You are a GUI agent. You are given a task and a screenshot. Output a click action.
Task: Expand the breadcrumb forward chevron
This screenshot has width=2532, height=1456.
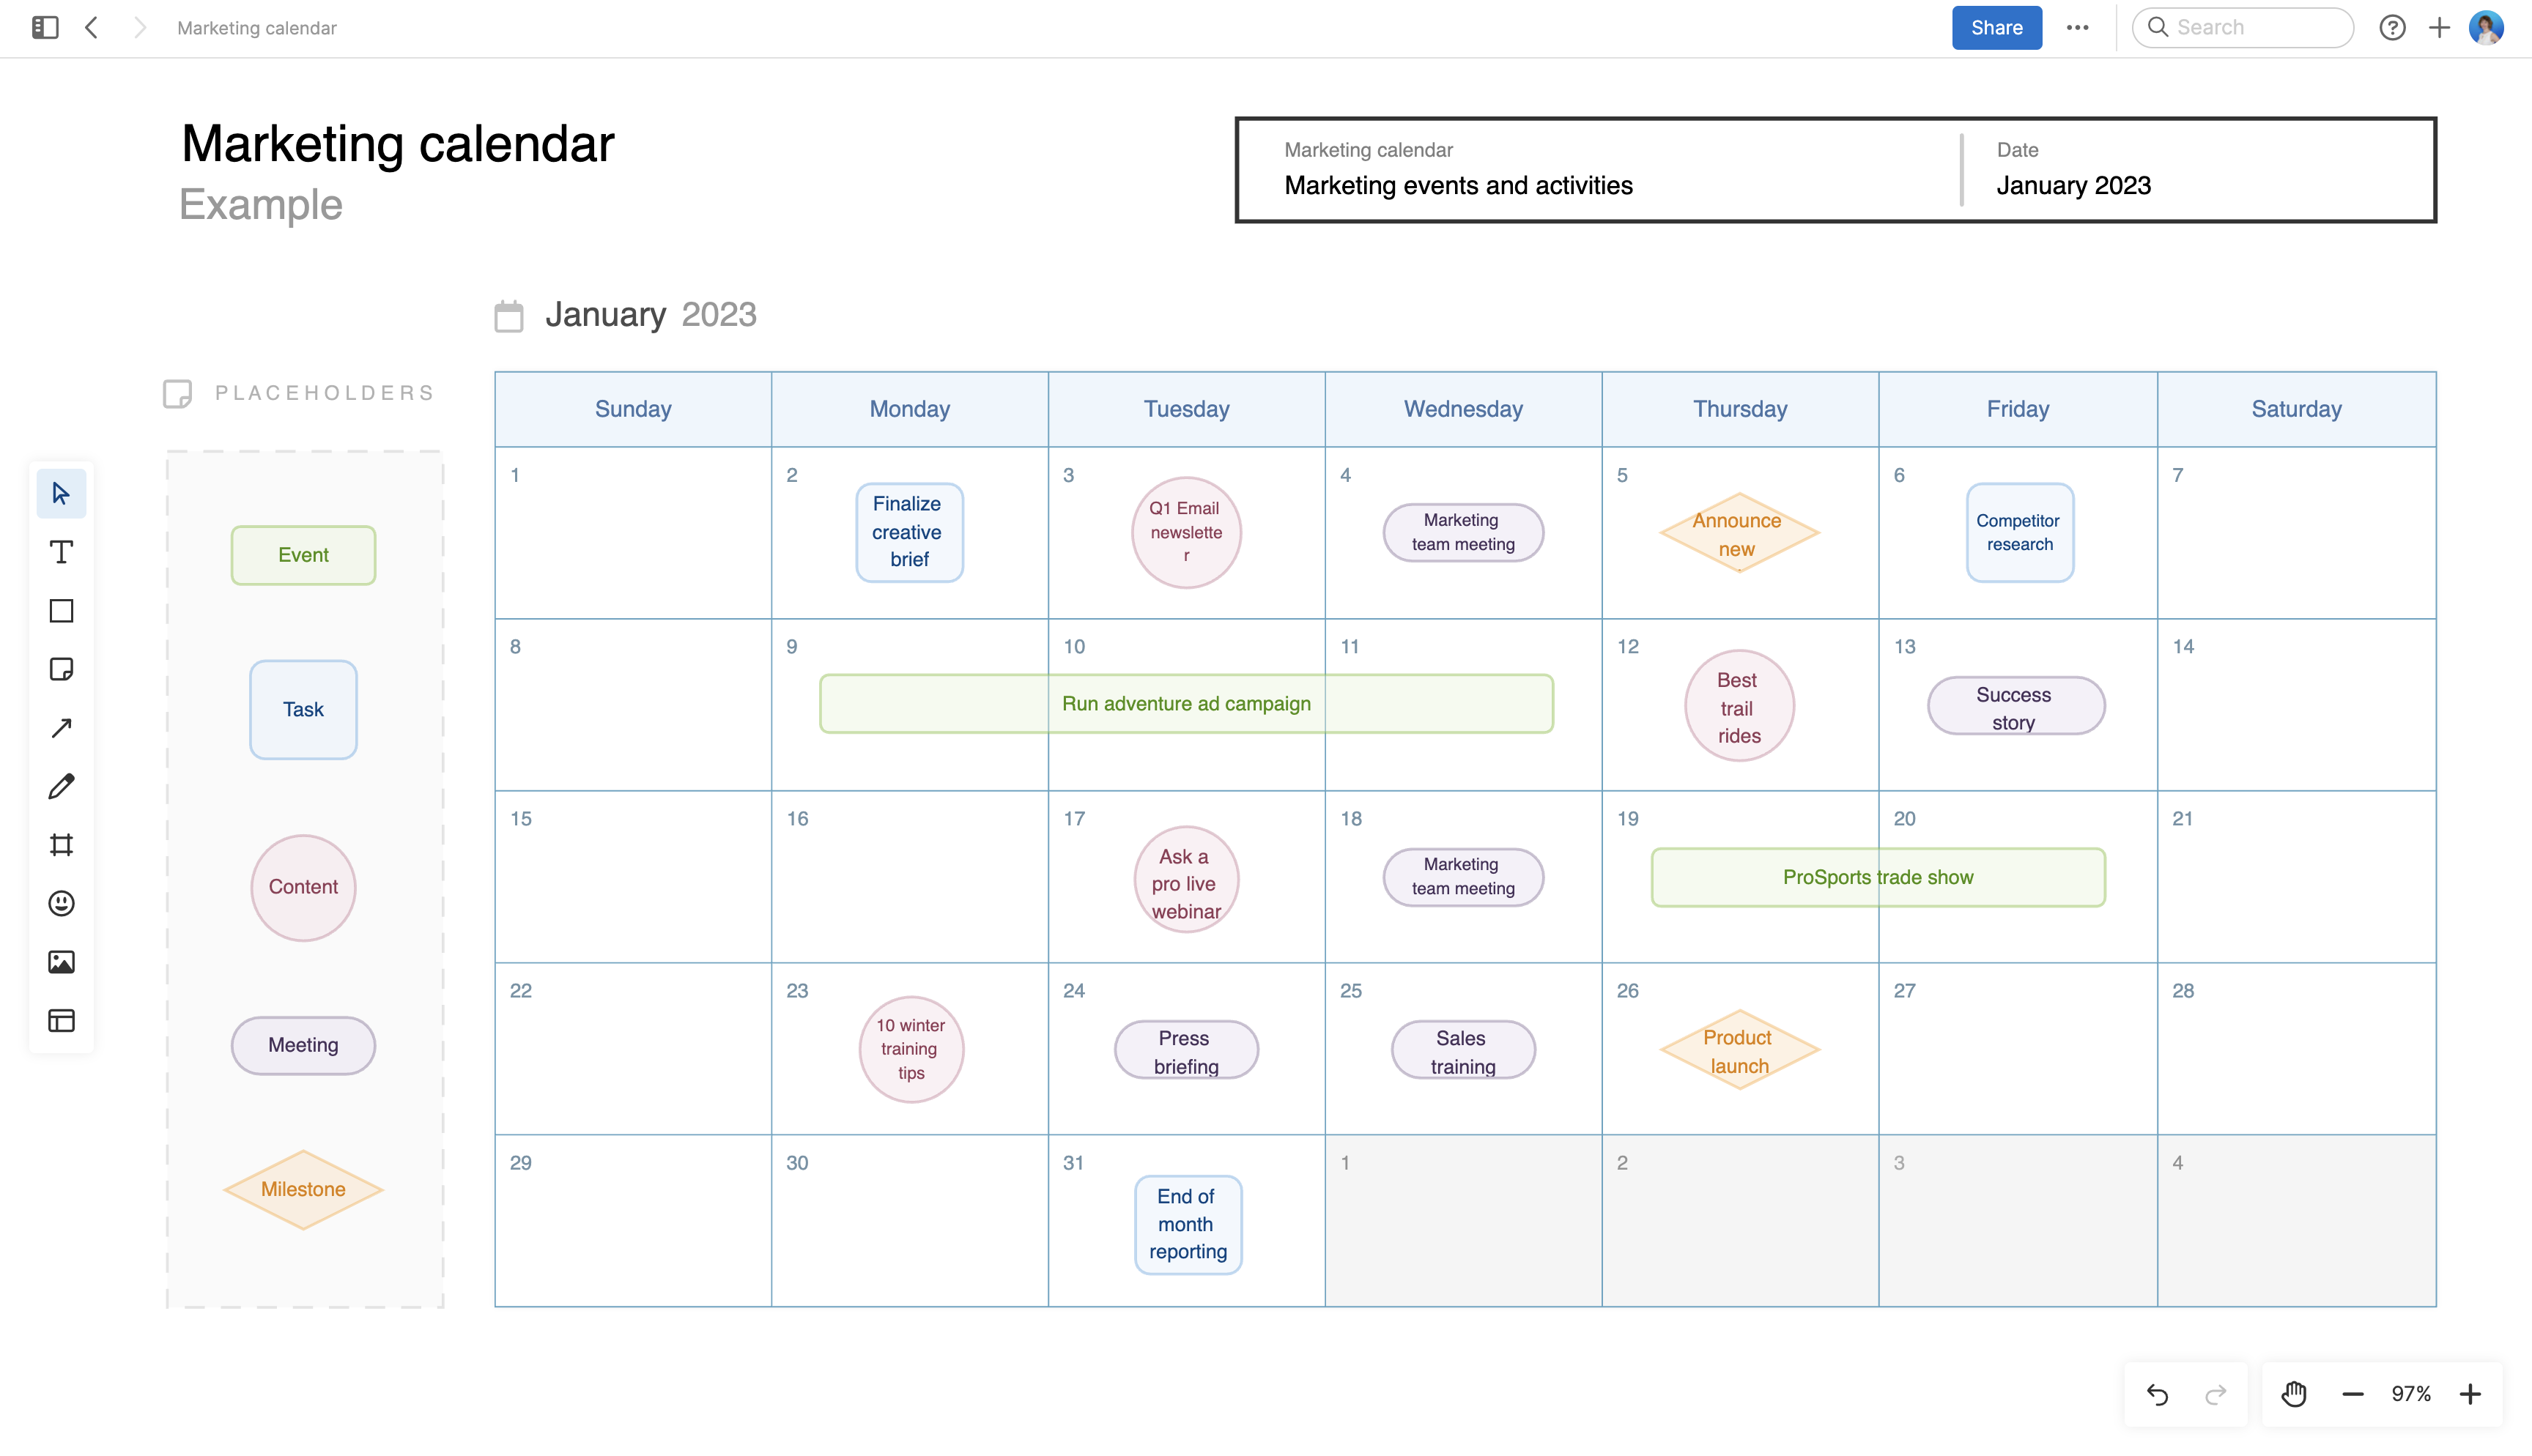(x=139, y=27)
